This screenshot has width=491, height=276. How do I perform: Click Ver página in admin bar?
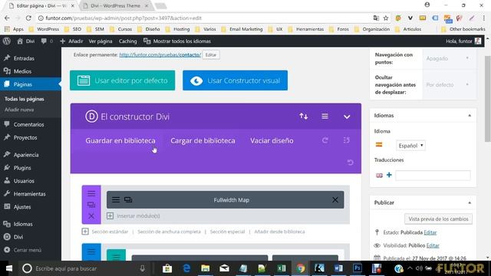pyautogui.click(x=101, y=41)
